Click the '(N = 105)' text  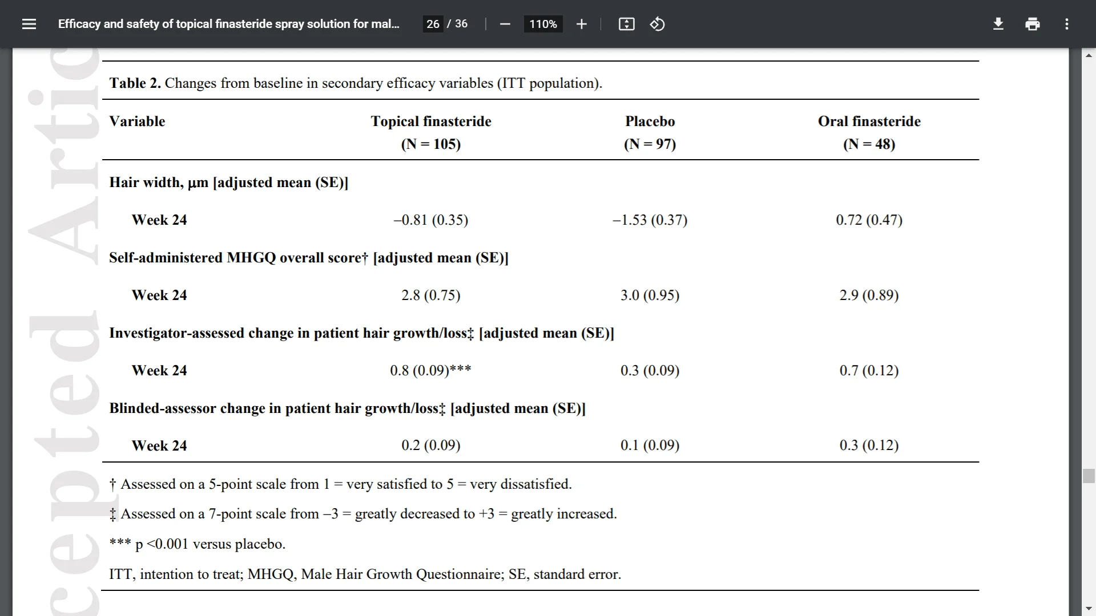point(431,144)
